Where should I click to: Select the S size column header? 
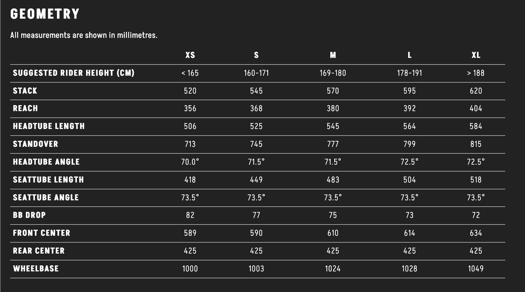(x=256, y=55)
